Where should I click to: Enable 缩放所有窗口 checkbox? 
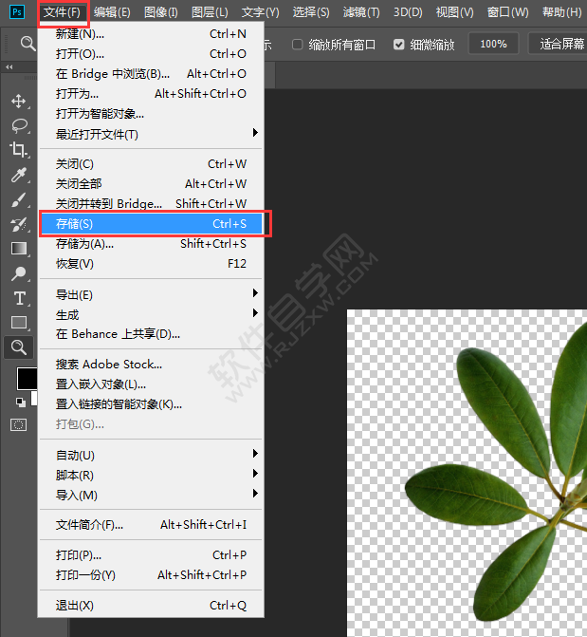pos(298,44)
